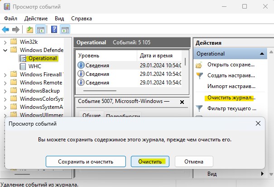Expand the Windows Firewall tree node

[x=5, y=75]
